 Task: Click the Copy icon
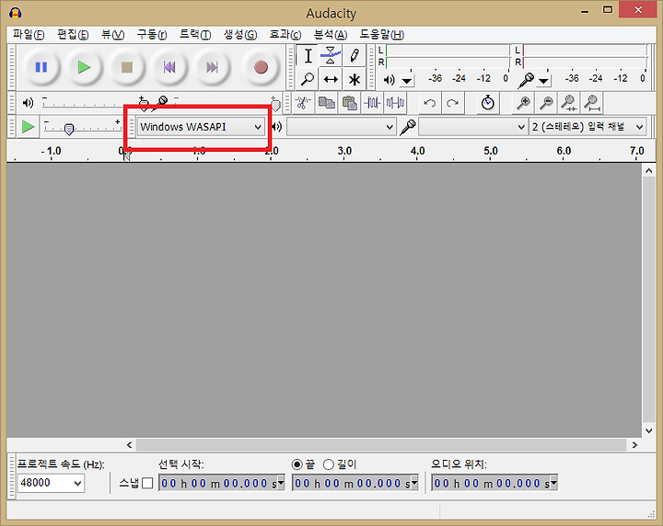[x=326, y=103]
